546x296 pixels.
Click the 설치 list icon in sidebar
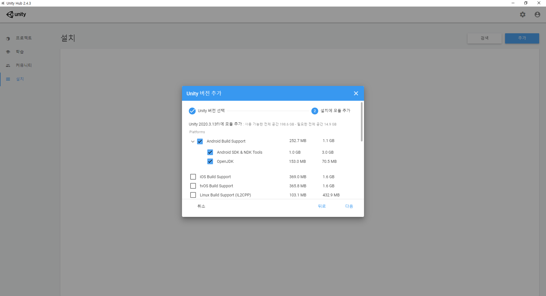(8, 79)
